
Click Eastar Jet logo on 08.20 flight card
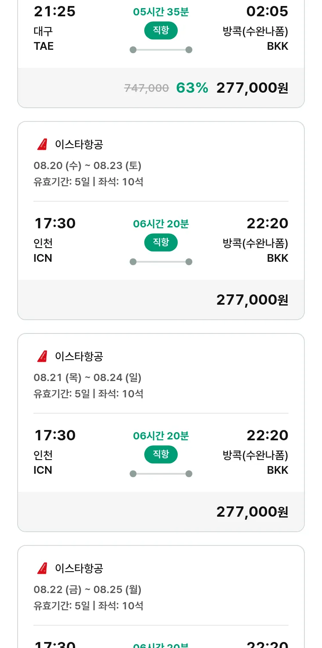42,145
